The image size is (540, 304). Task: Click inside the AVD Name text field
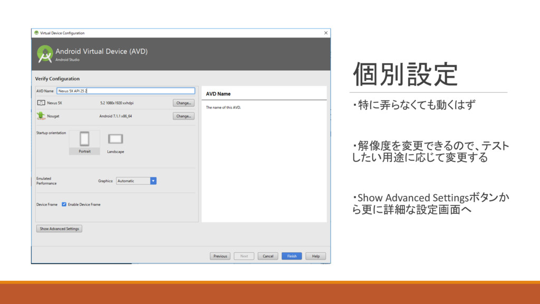(x=126, y=91)
